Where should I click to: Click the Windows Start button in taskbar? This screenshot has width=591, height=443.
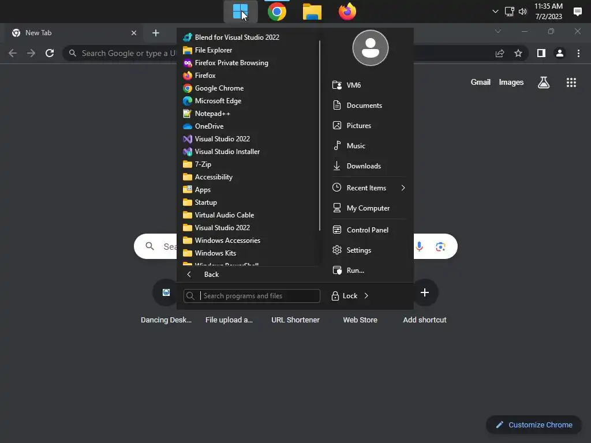tap(241, 12)
